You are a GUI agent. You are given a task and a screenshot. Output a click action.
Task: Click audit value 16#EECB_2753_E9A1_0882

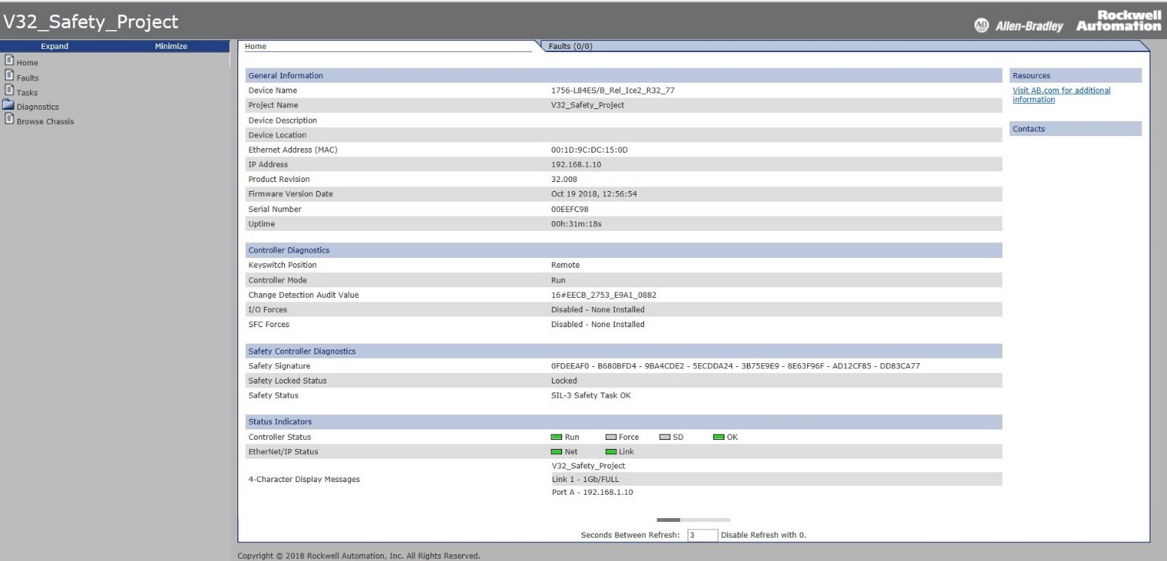pos(605,295)
